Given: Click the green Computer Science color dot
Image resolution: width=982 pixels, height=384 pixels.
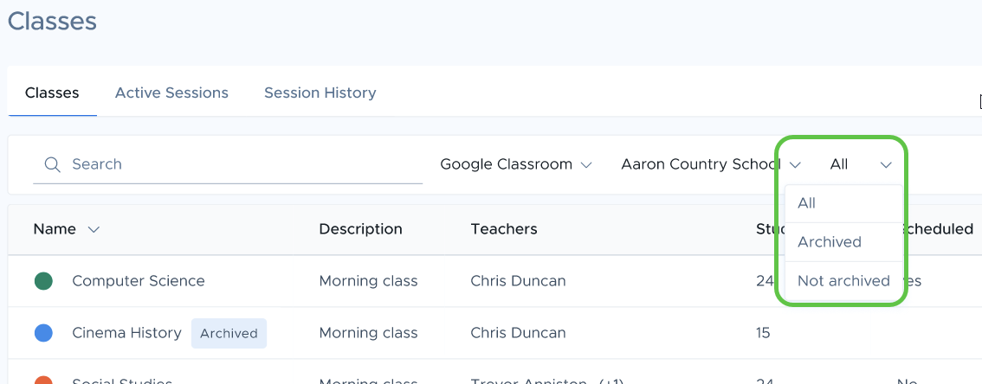Looking at the screenshot, I should click(43, 281).
